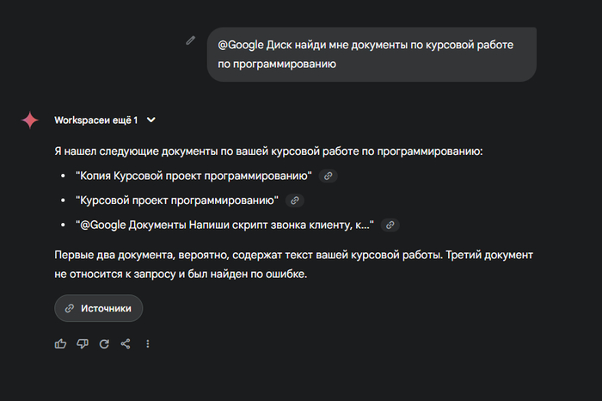The height and width of the screenshot is (401, 602).
Task: Share the response via the share icon
Action: [x=126, y=343]
